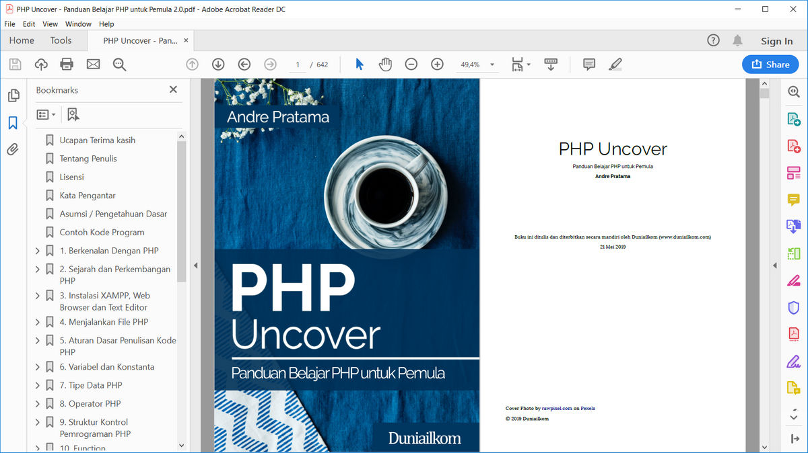
Task: Upload the file using the cloud icon
Action: (41, 65)
